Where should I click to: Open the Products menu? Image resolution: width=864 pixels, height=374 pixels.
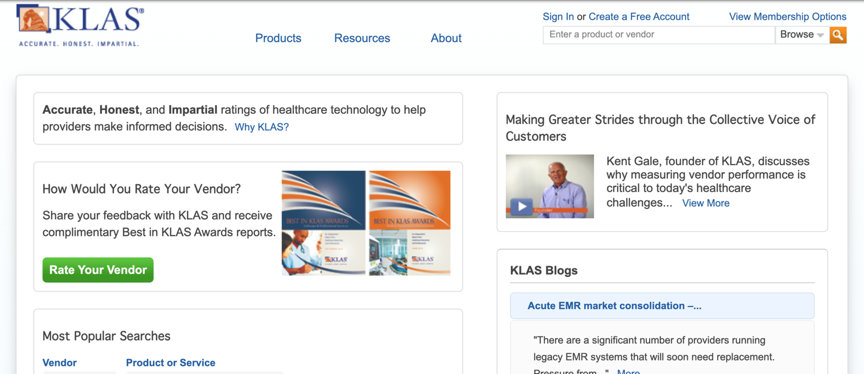pyautogui.click(x=278, y=38)
